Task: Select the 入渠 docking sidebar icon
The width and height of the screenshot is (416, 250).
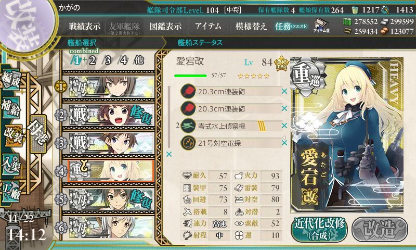Action: click(11, 164)
